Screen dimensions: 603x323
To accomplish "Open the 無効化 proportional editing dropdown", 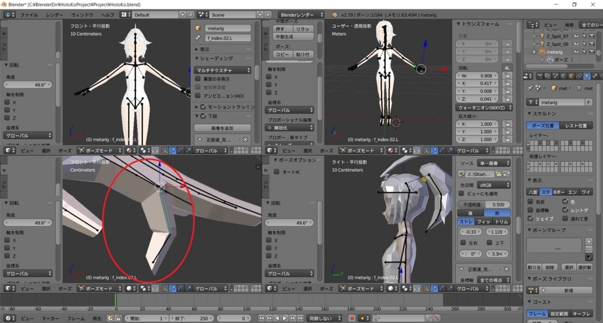I will 290,128.
